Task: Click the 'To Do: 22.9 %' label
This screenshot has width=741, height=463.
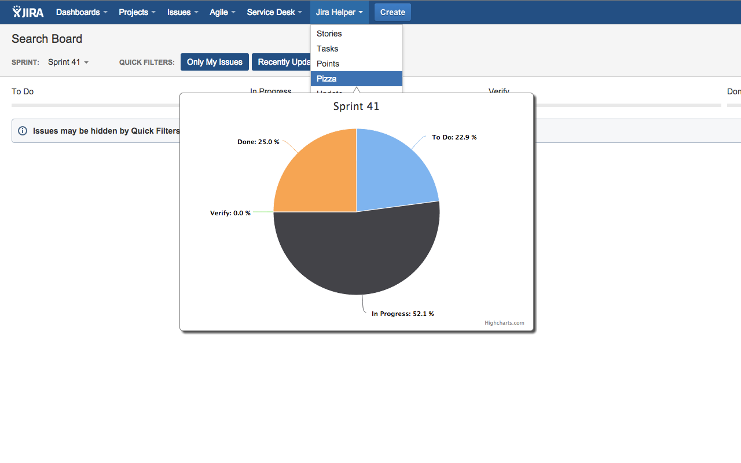Action: tap(454, 137)
